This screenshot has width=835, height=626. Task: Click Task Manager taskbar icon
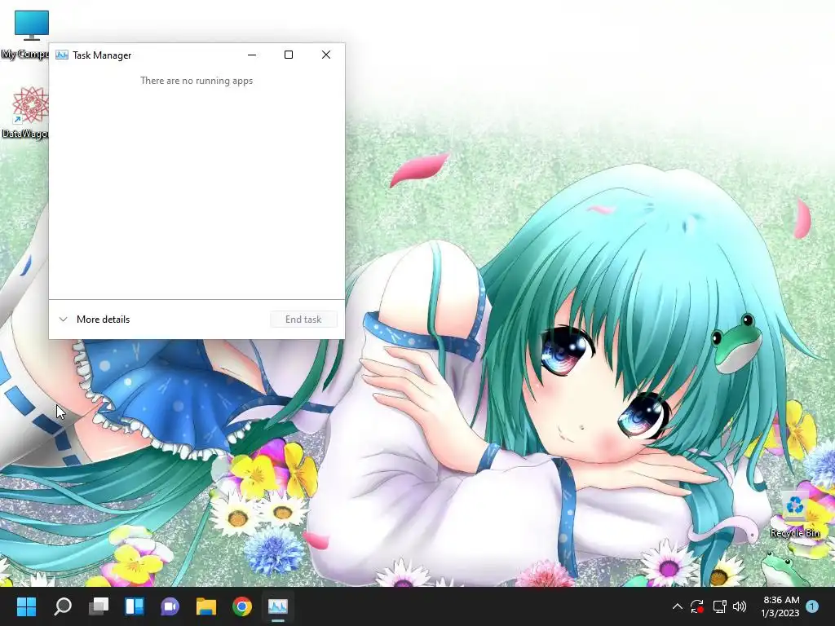[278, 606]
